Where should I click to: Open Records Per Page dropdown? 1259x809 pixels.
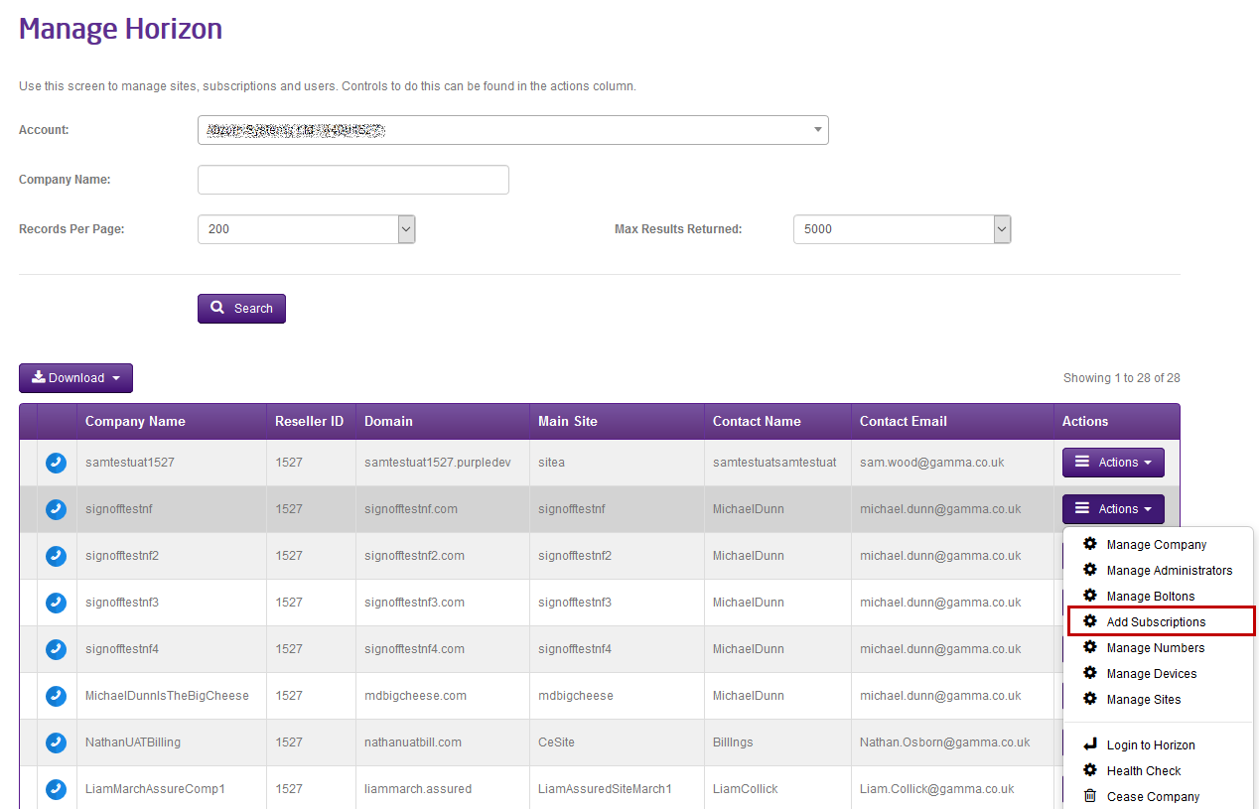(306, 229)
